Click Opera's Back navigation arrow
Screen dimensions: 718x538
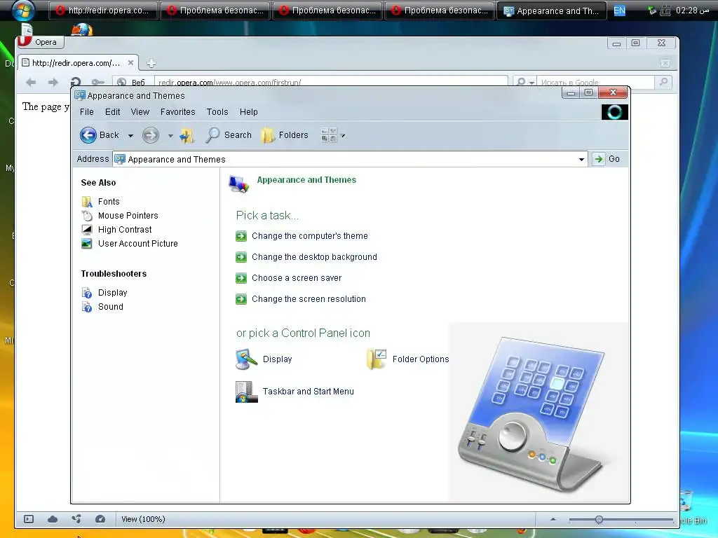coord(31,83)
